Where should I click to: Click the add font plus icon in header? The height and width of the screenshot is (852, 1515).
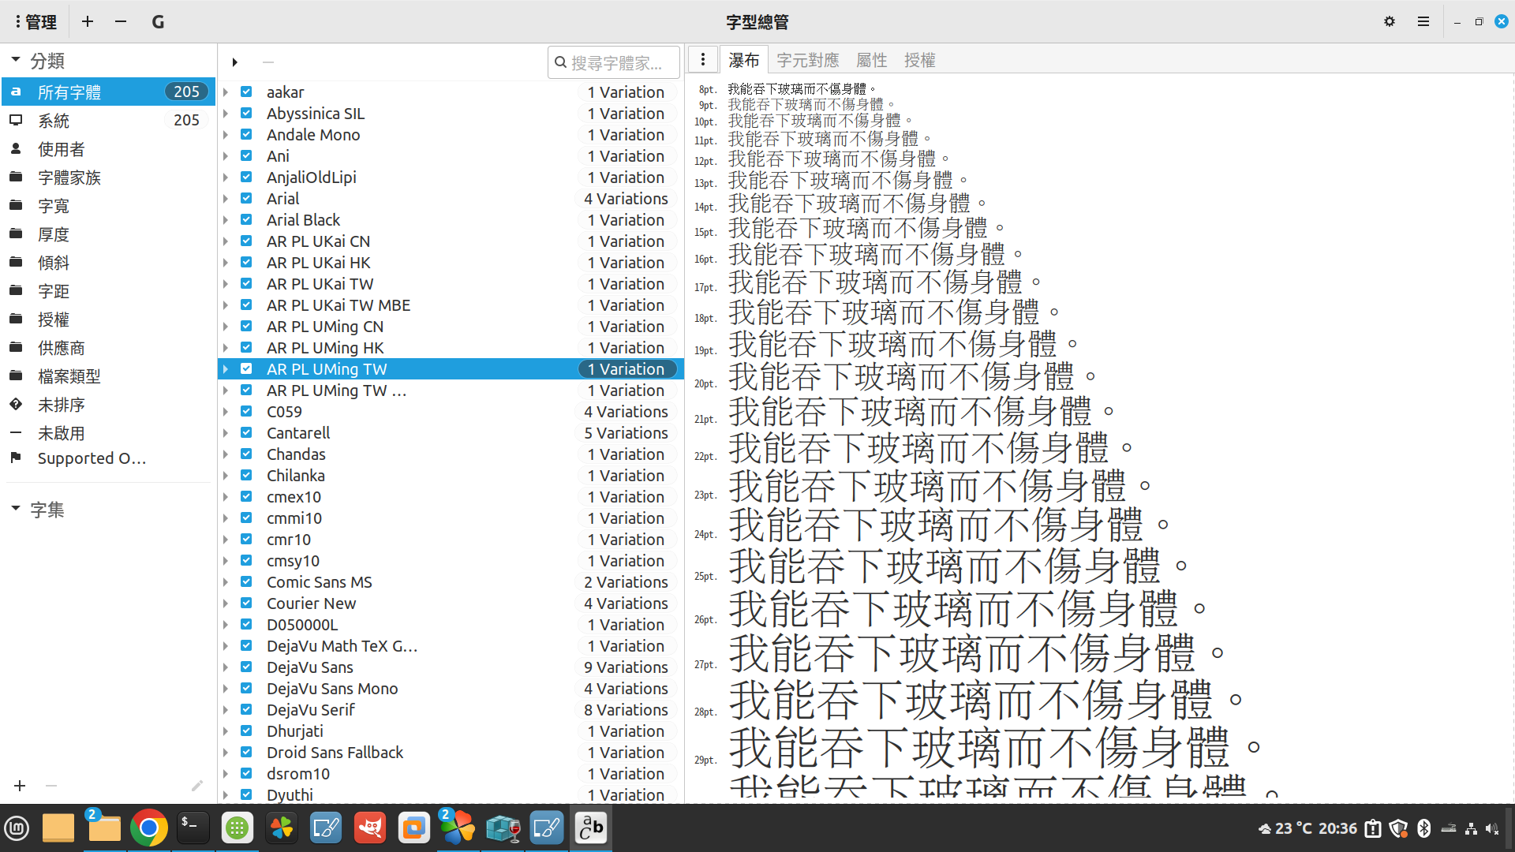(x=88, y=22)
